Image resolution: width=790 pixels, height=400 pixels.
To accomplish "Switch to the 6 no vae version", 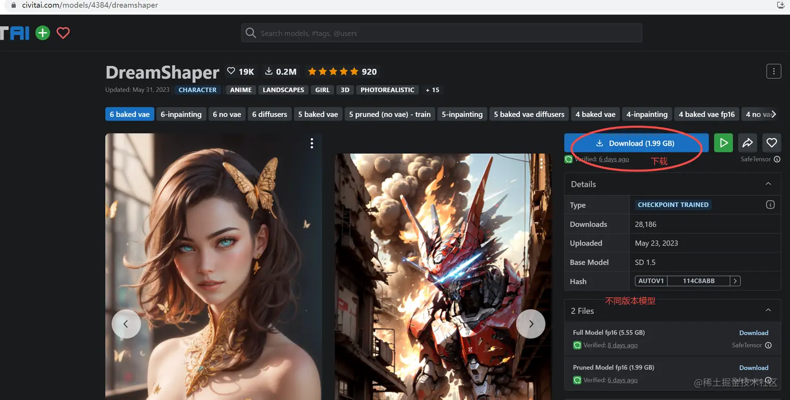I will pos(227,114).
